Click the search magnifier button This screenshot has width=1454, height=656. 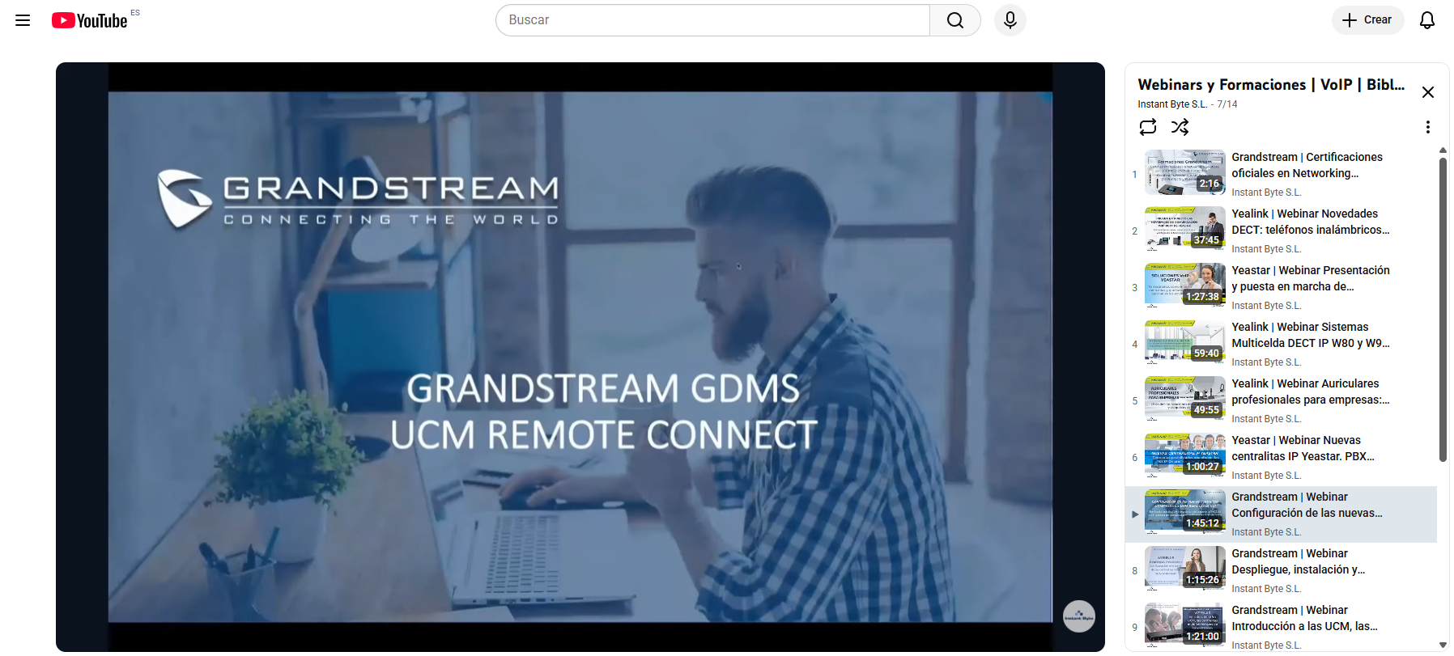click(x=955, y=20)
